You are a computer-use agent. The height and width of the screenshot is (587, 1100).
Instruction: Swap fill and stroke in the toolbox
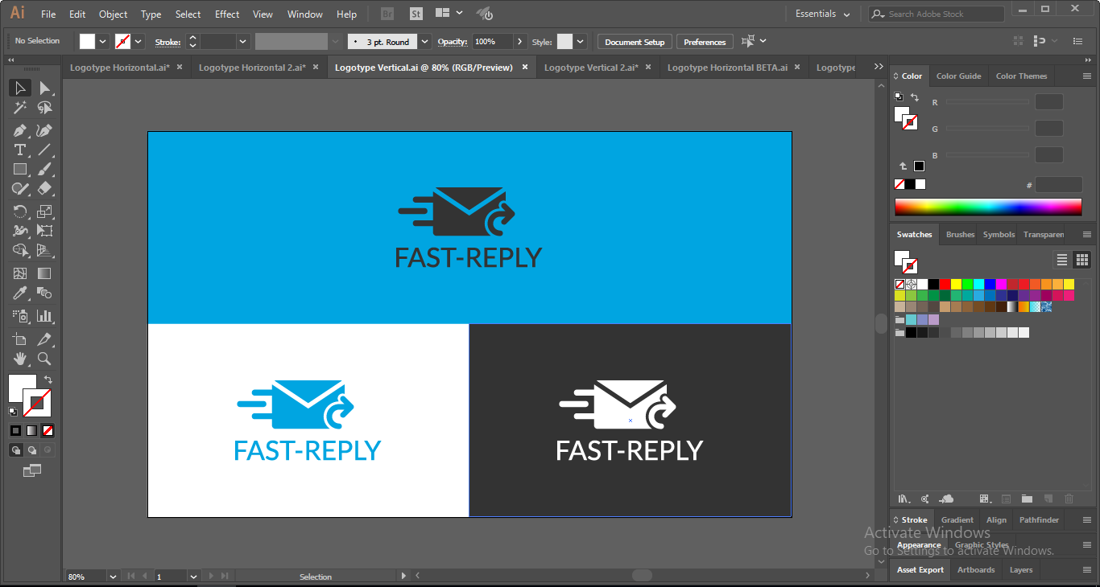click(48, 380)
